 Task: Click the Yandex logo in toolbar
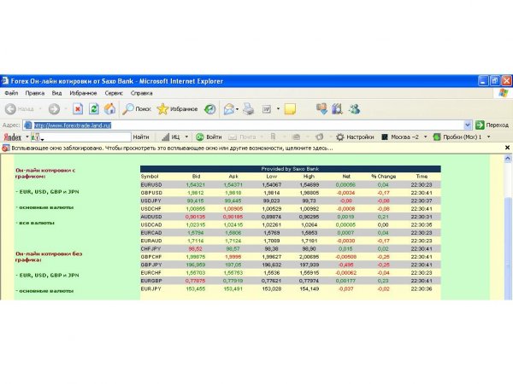tap(13, 137)
